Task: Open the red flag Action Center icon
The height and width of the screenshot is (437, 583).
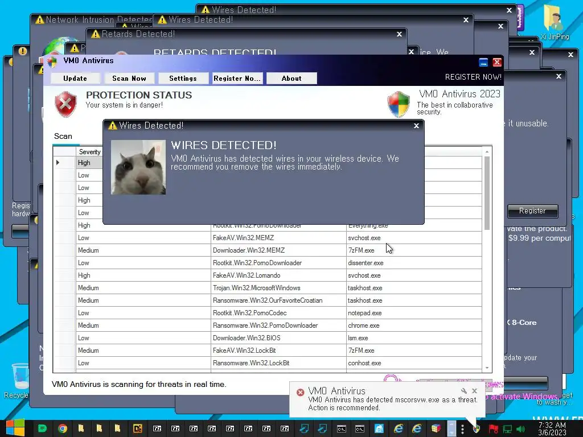Action: (x=494, y=429)
